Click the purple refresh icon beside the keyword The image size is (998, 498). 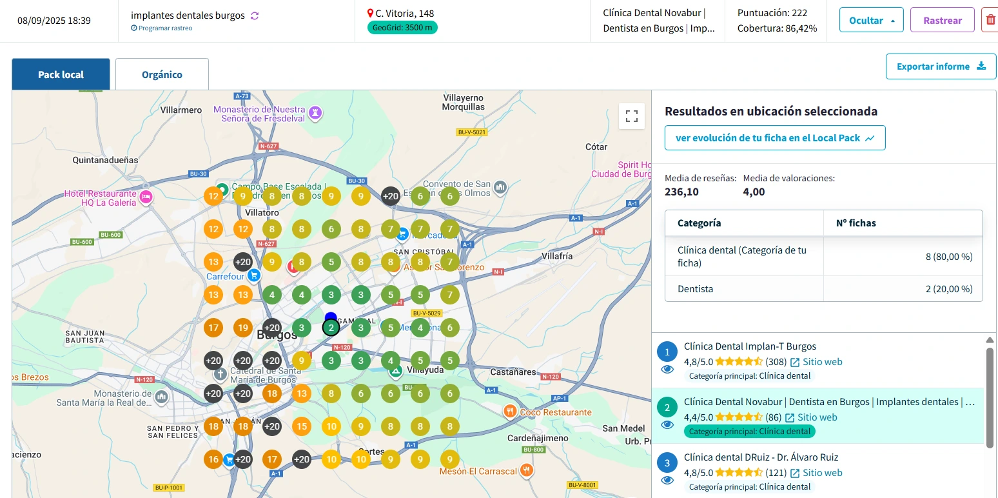tap(255, 15)
